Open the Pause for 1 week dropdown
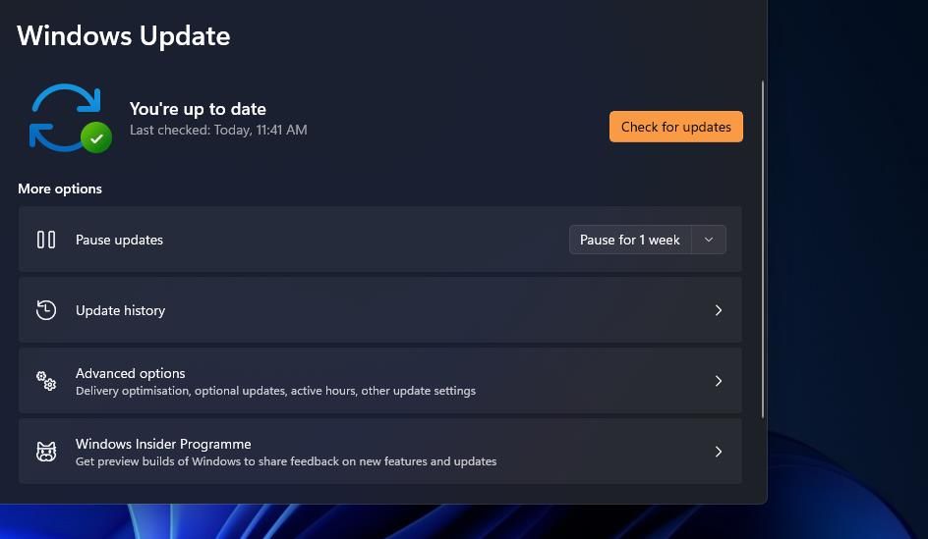Screen dimensions: 928x539 coord(630,240)
